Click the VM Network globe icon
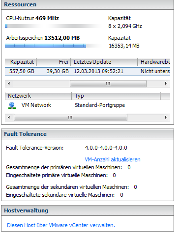 coord(12,105)
